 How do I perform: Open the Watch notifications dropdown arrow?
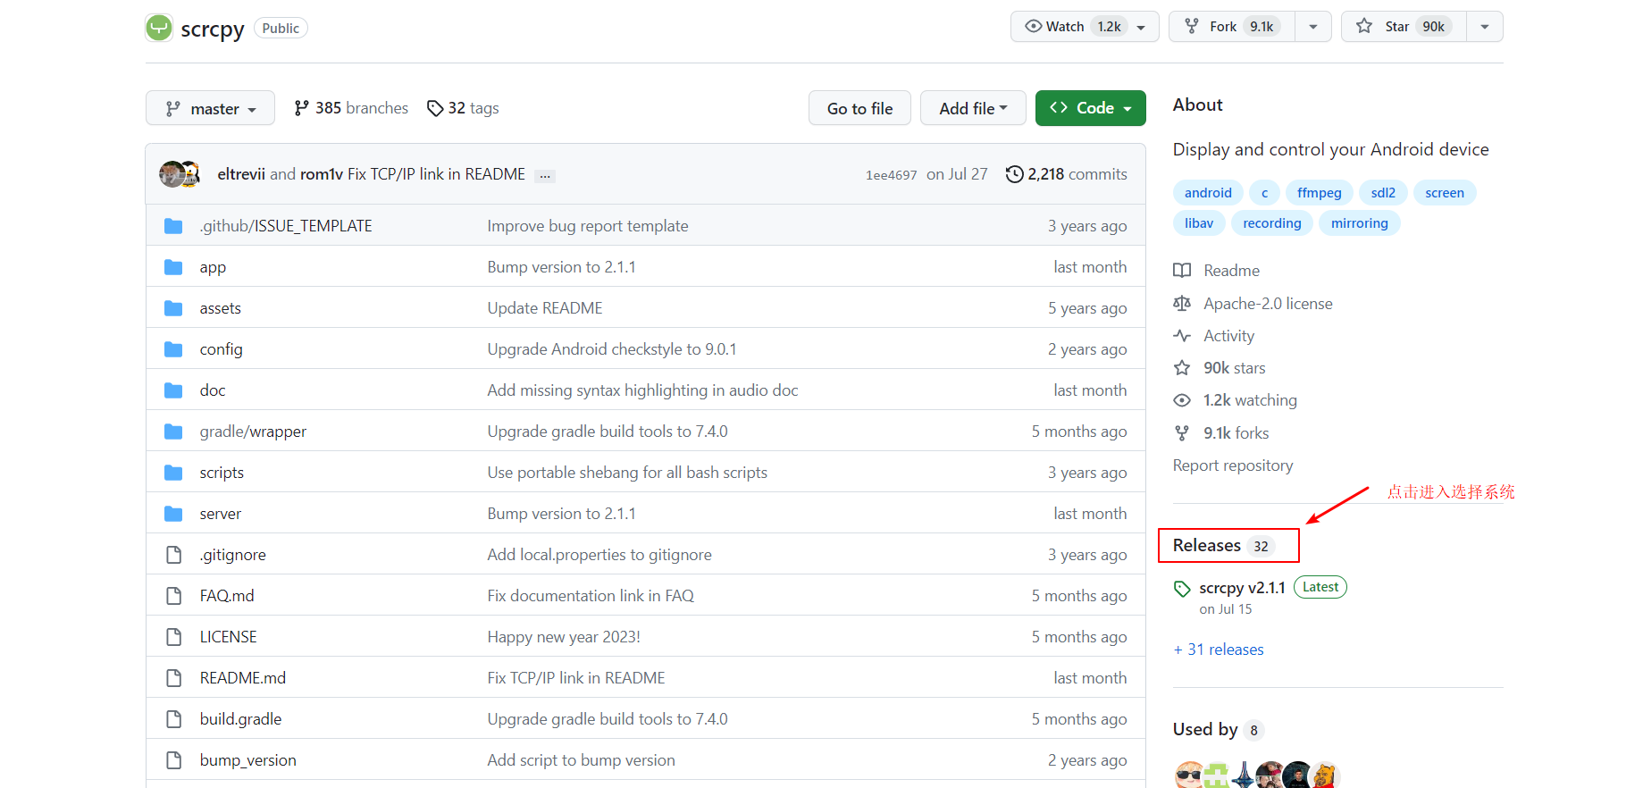pyautogui.click(x=1141, y=27)
